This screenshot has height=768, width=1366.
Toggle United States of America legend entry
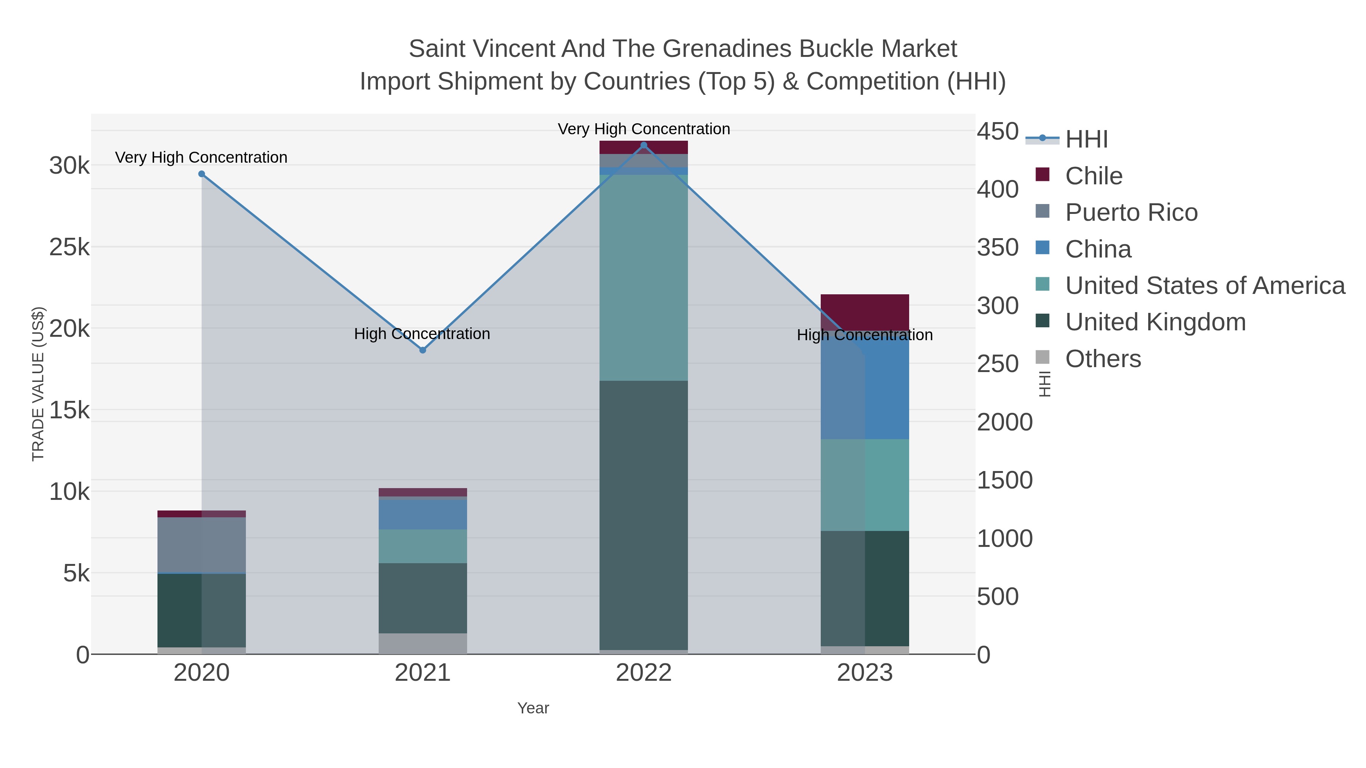pos(1190,285)
